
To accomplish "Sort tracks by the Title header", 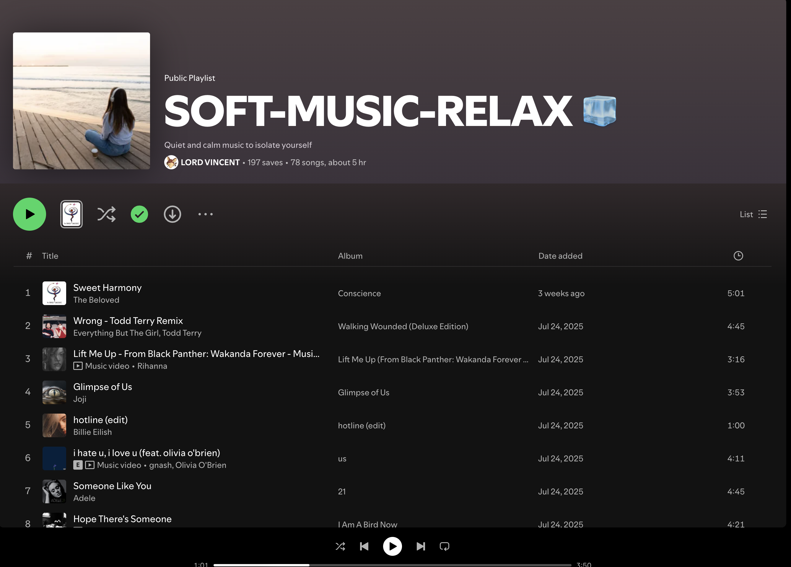I will (x=50, y=256).
